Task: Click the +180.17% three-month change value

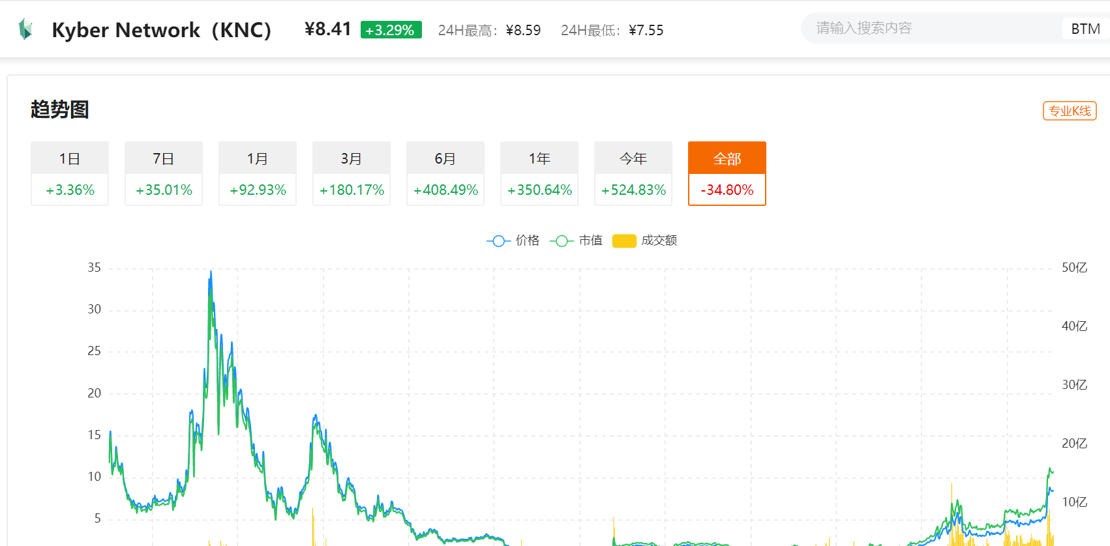Action: point(352,190)
